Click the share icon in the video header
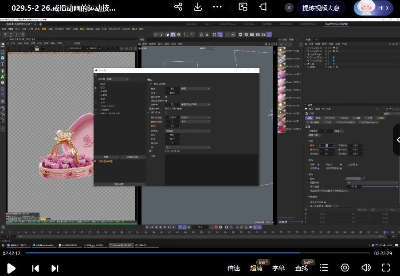This screenshot has height=276, width=400. [178, 7]
